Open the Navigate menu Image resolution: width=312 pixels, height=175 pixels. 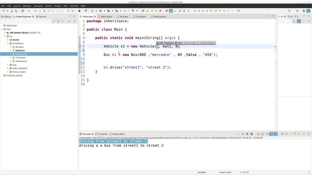(x=38, y=6)
